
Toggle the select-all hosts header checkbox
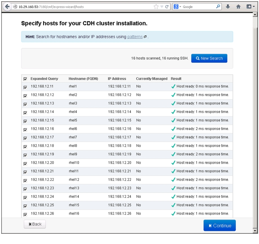pos(25,79)
